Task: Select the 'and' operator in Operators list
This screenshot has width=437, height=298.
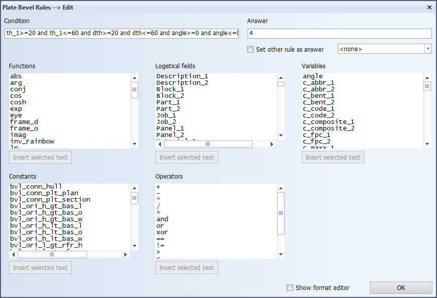Action: point(162,219)
